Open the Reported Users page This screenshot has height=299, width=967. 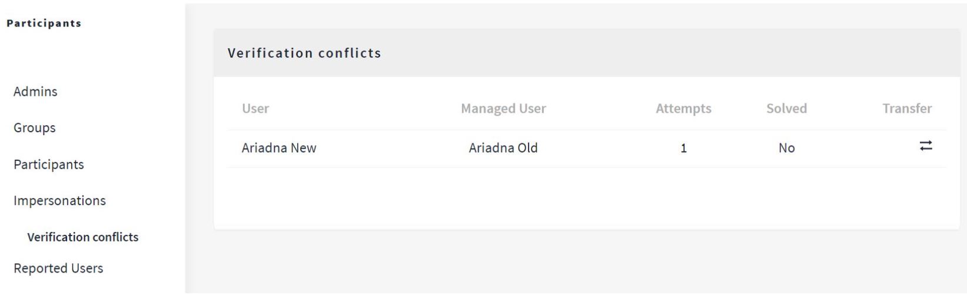[x=58, y=268]
